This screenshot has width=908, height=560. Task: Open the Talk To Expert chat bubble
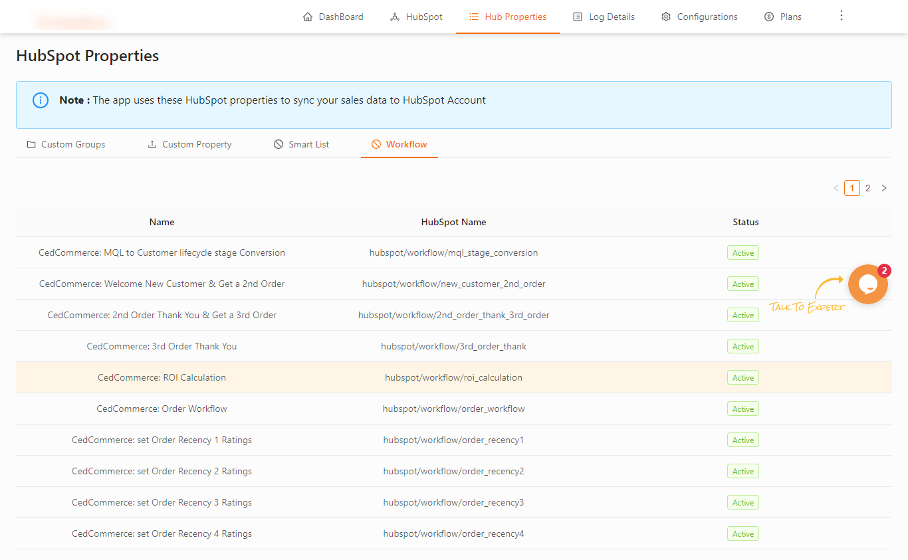(x=868, y=284)
